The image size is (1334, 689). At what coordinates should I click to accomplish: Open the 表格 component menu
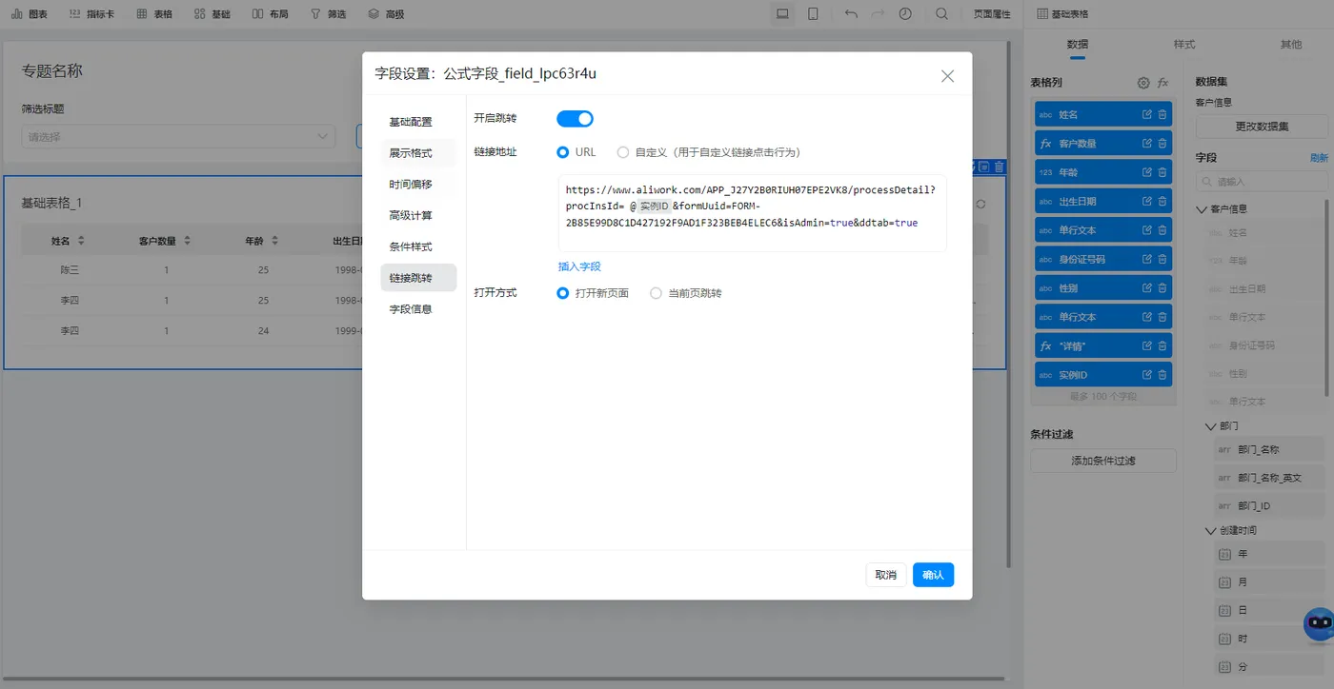[x=154, y=14]
